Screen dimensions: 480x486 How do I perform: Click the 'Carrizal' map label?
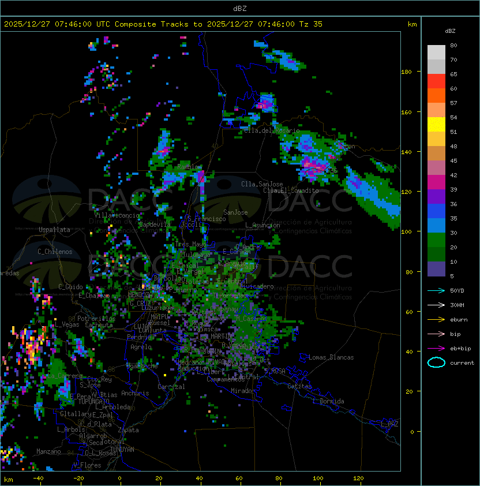click(171, 387)
